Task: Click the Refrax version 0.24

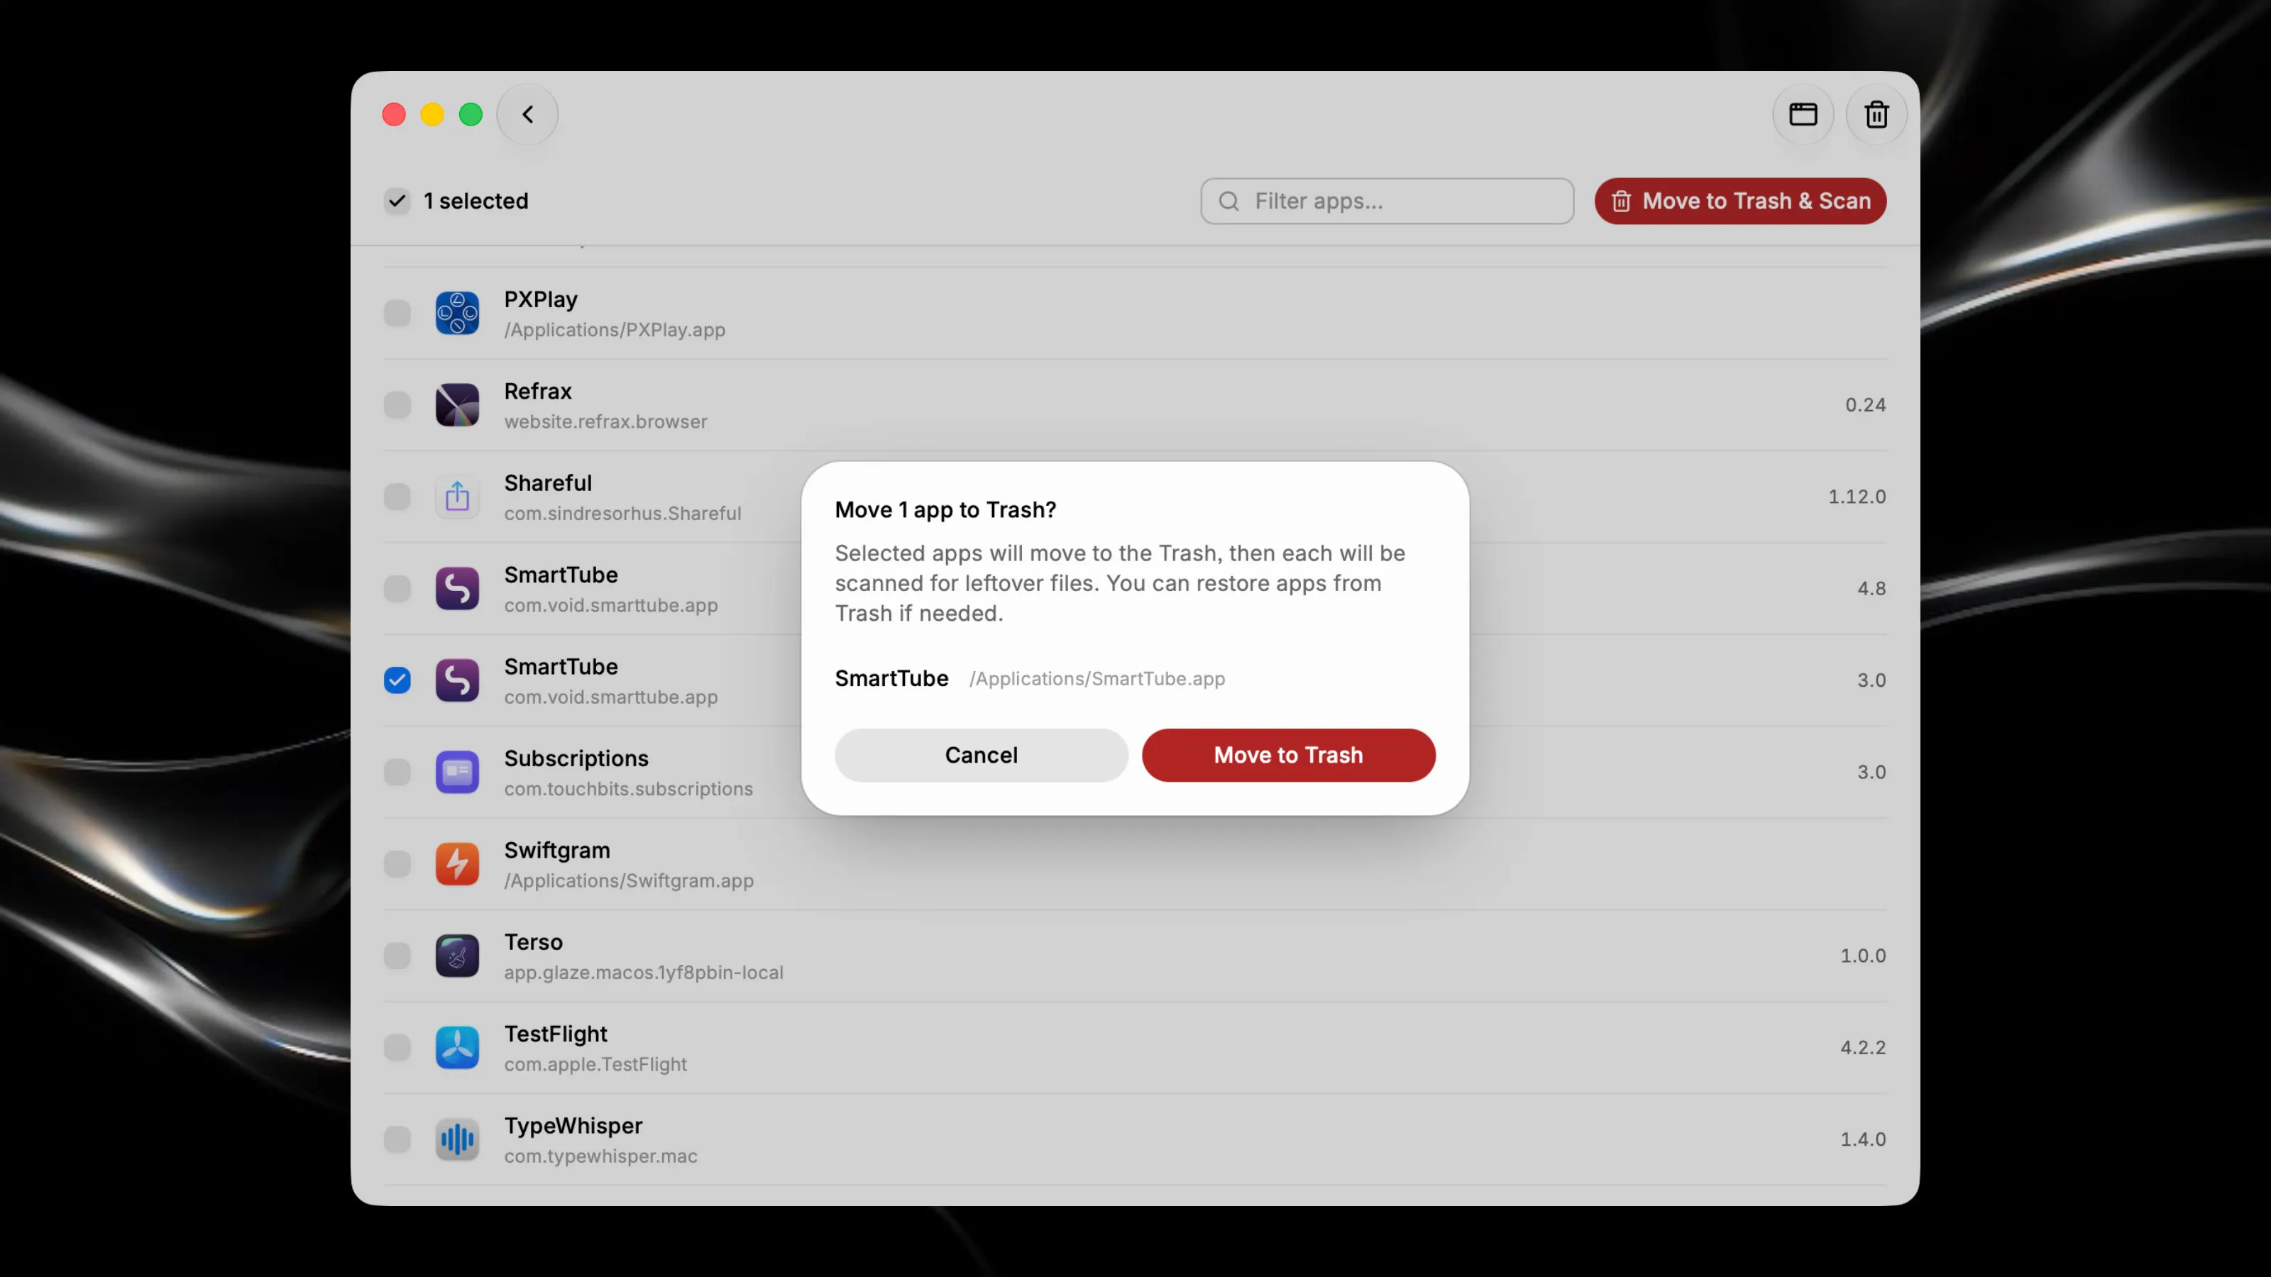Action: pyautogui.click(x=1866, y=404)
